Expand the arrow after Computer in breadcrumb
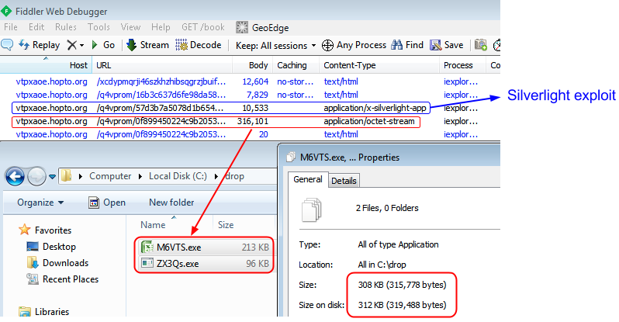Viewport: 619px width, 322px height. pyautogui.click(x=140, y=176)
